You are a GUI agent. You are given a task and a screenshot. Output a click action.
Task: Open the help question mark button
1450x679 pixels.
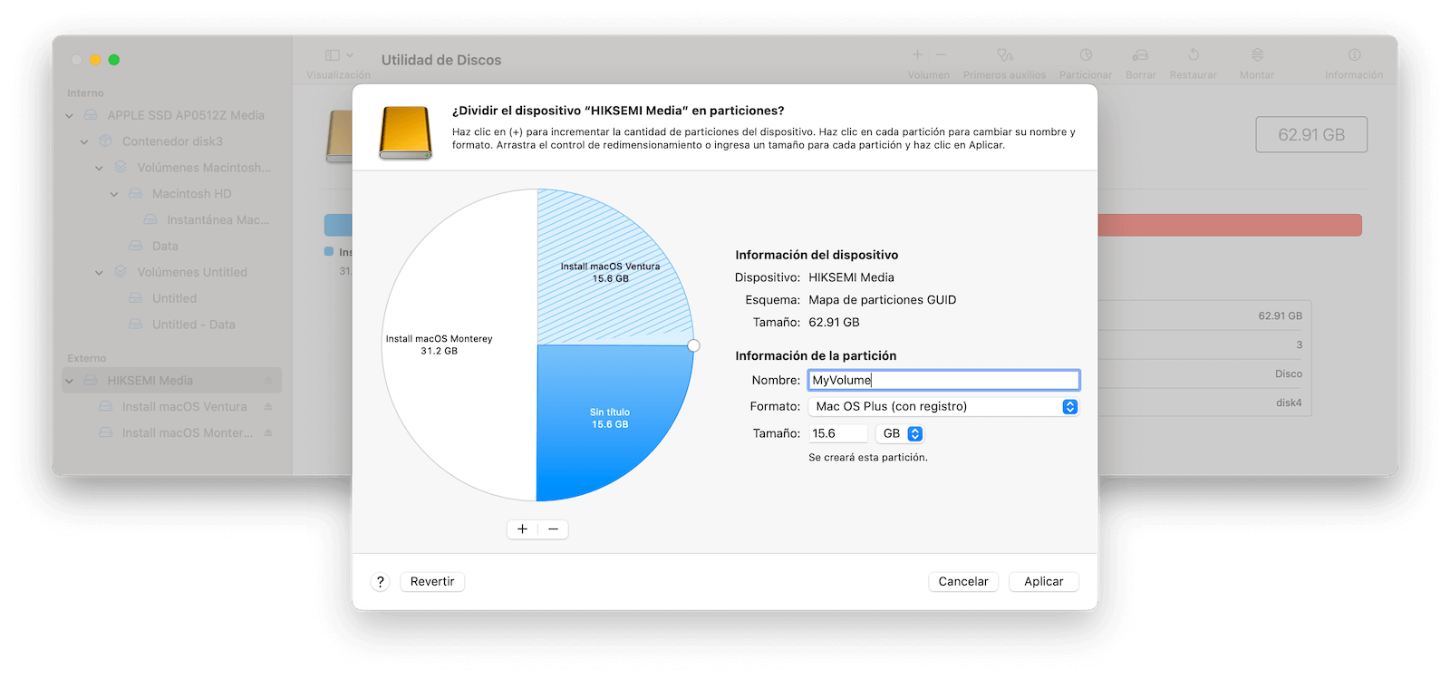381,582
